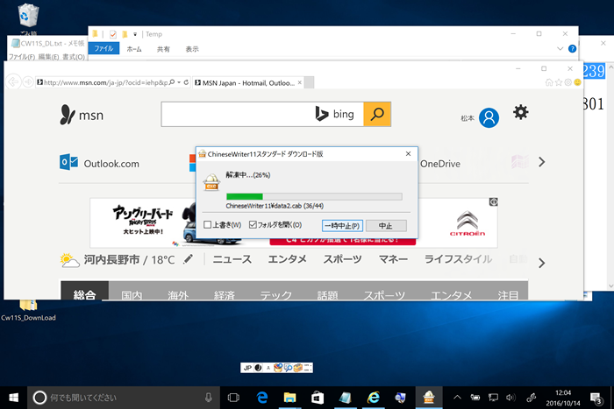The width and height of the screenshot is (614, 409).
Task: Show hidden system tray icons
Action: 457,398
